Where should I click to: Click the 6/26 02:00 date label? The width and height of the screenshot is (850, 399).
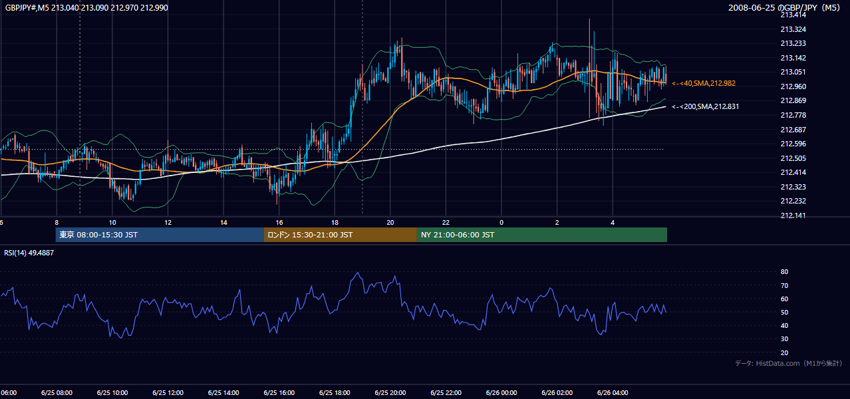tap(557, 393)
